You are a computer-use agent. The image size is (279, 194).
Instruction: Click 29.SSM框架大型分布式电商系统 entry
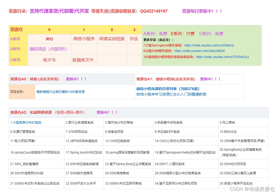[178, 173]
